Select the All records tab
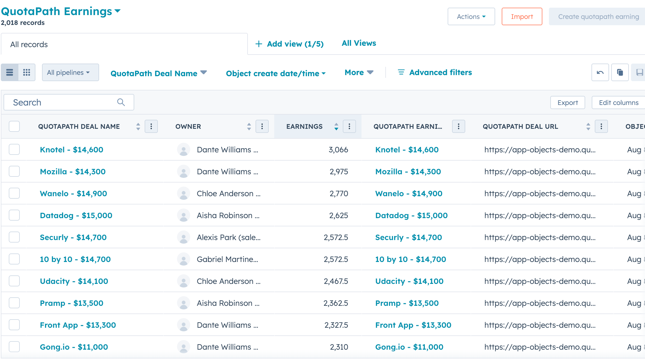The image size is (645, 362). 29,44
